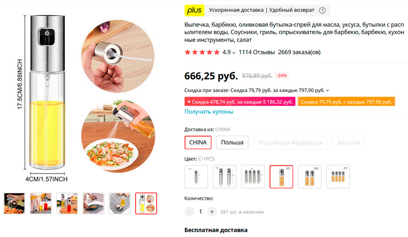Select the 2PC oil bottle variant
Image resolution: width=408 pixels, height=237 pixels.
(x=310, y=177)
